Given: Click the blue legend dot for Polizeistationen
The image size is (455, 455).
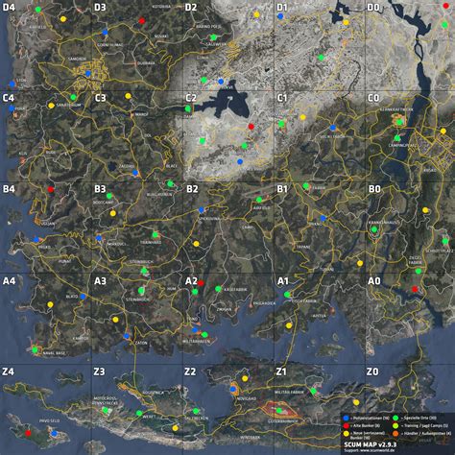Looking at the screenshot, I should [346, 418].
